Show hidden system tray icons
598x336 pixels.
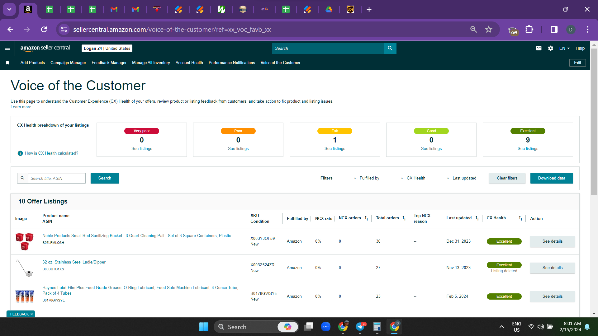tap(501, 327)
